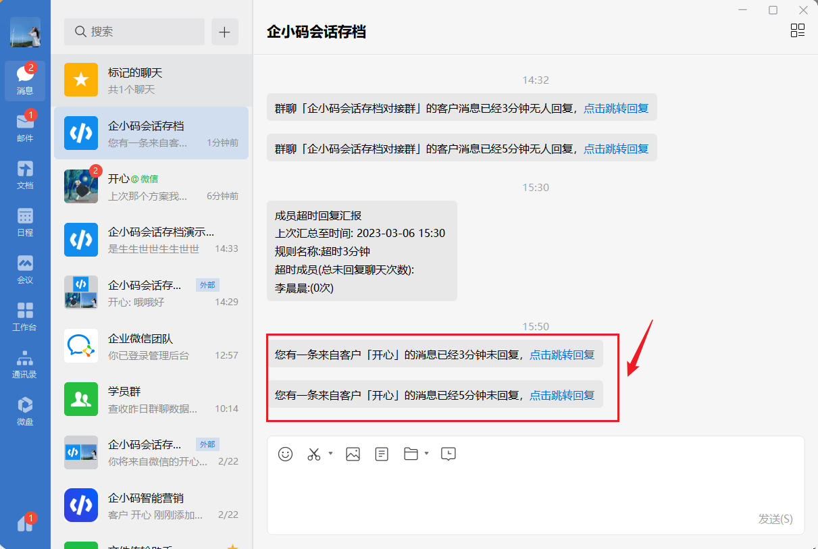Click the 学员群 green group avatar
Image resolution: width=818 pixels, height=549 pixels.
(81, 399)
